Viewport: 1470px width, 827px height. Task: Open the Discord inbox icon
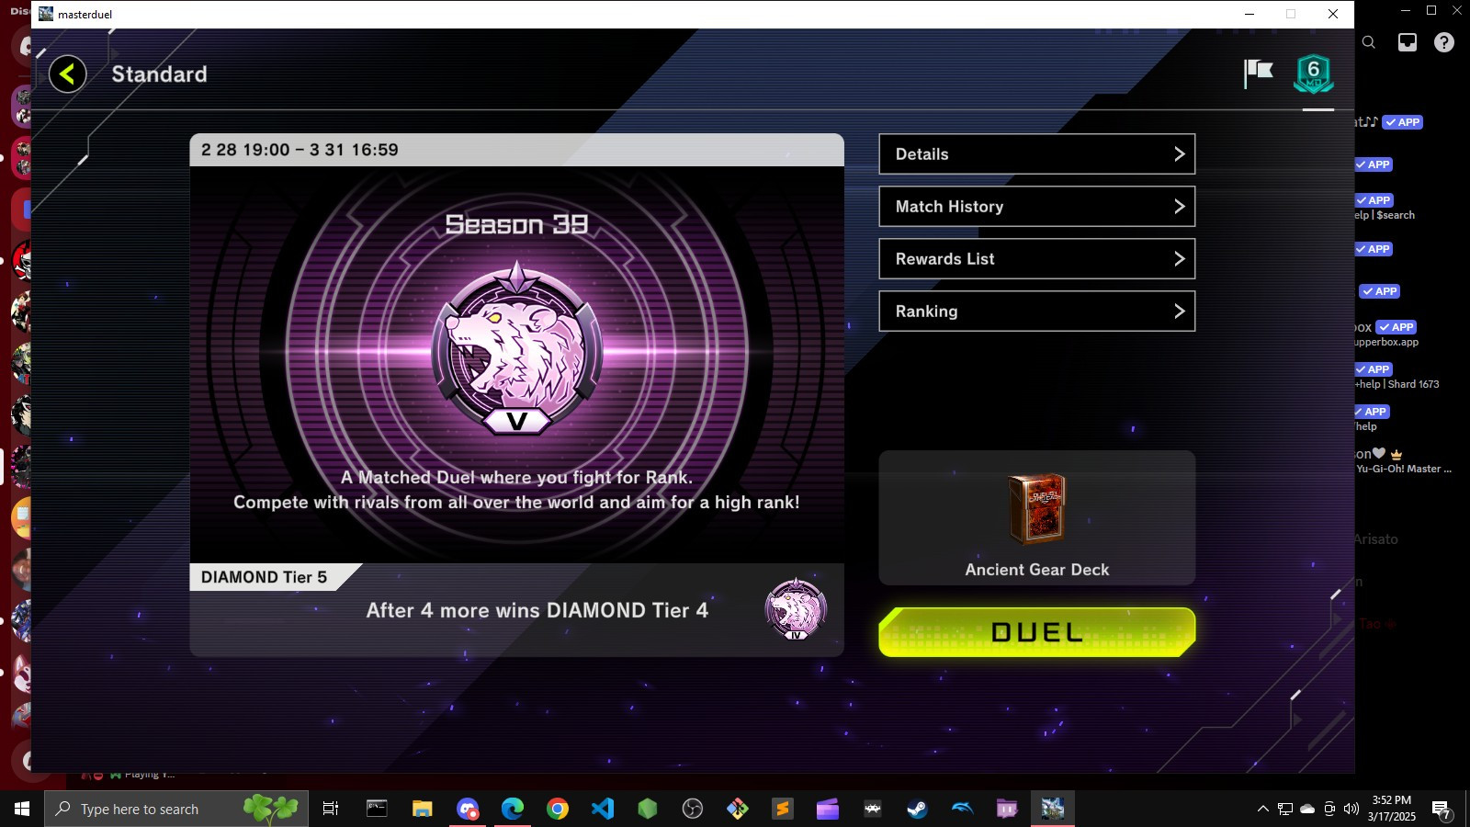(x=1407, y=42)
